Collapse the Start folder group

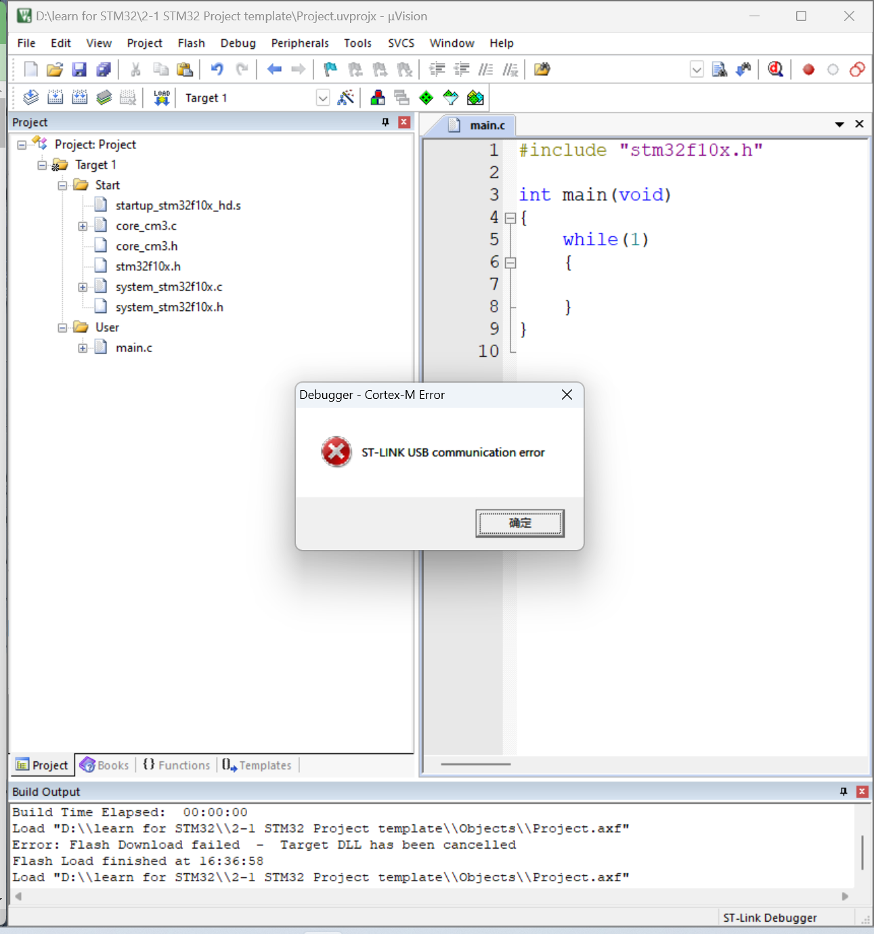coord(62,186)
